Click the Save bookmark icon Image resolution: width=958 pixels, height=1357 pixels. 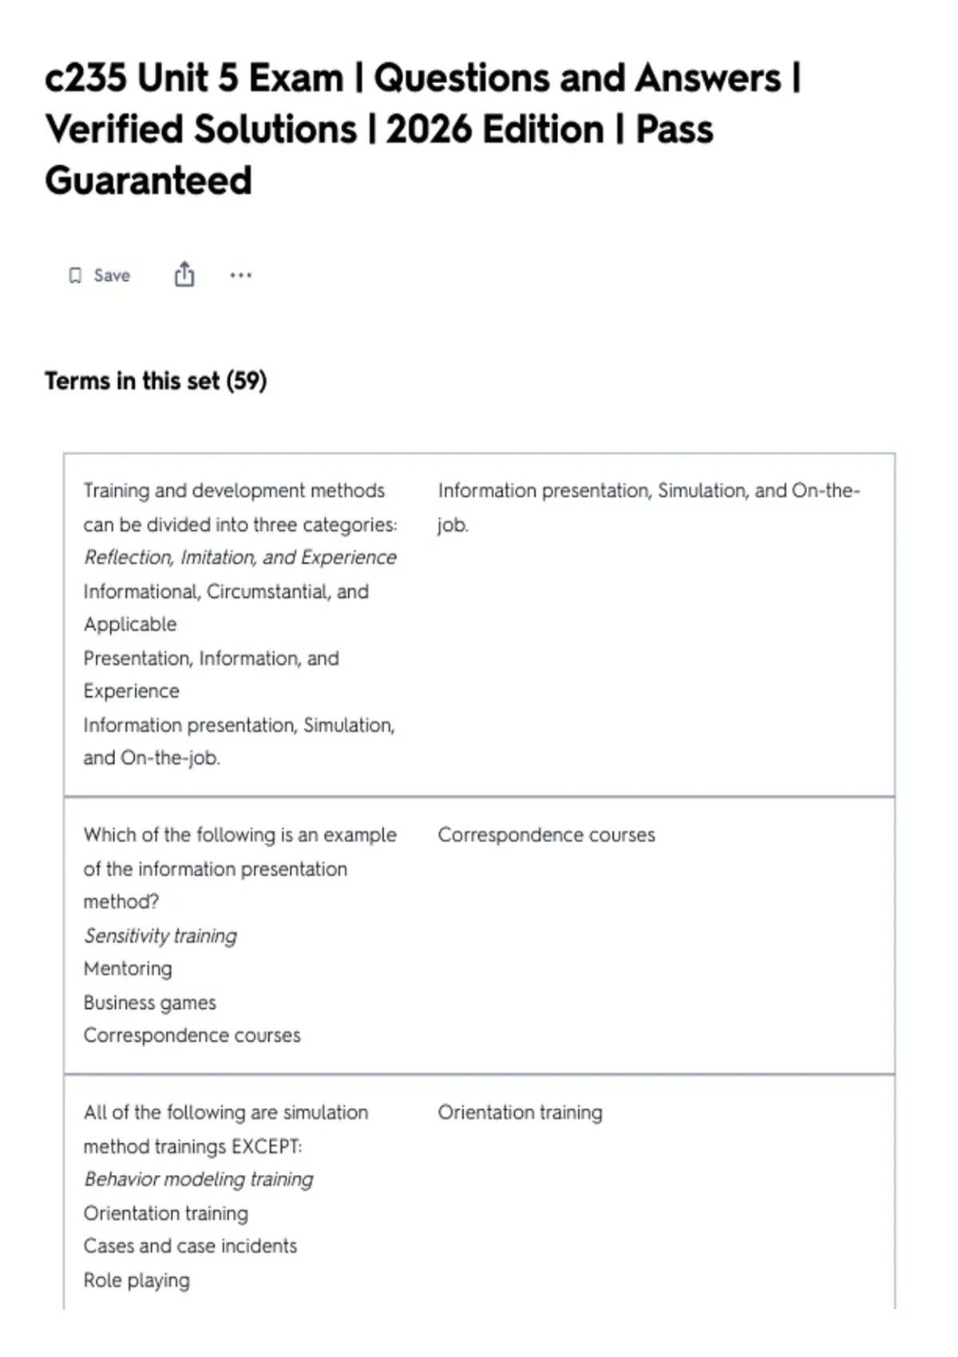[x=75, y=275]
